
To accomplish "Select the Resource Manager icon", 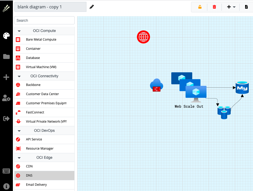I will click(x=18, y=149).
